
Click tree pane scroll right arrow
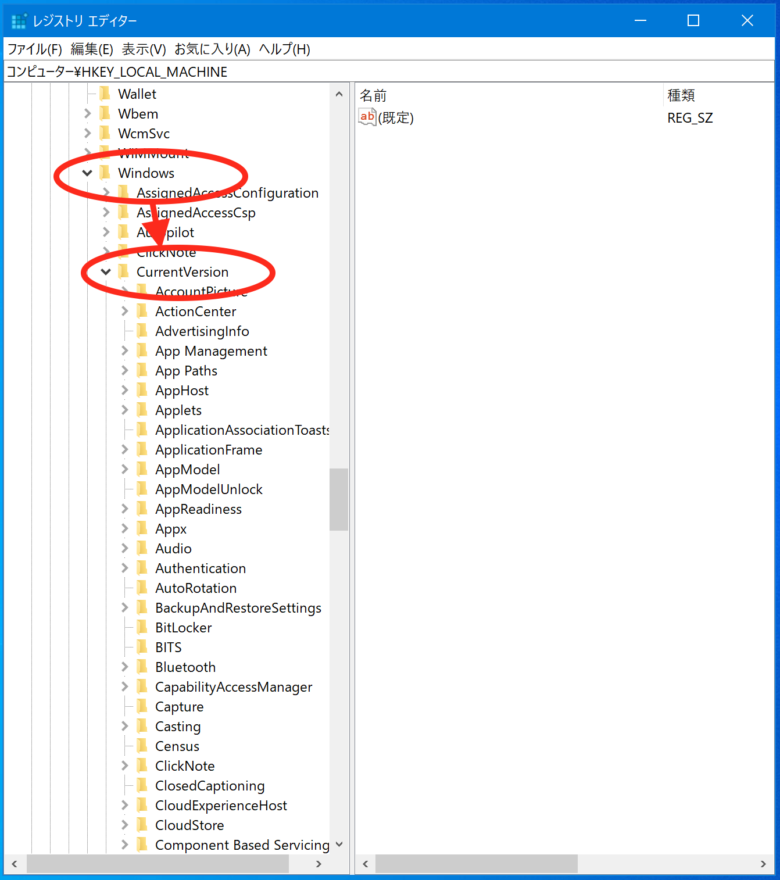(319, 864)
